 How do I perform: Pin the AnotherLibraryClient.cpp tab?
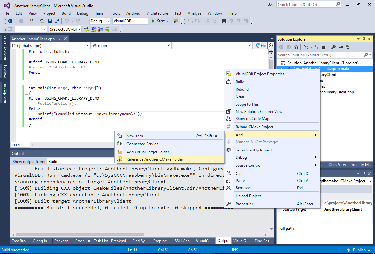(x=59, y=39)
